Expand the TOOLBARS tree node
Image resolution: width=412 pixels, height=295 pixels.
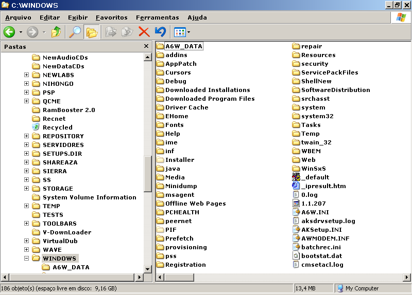pyautogui.click(x=26, y=224)
